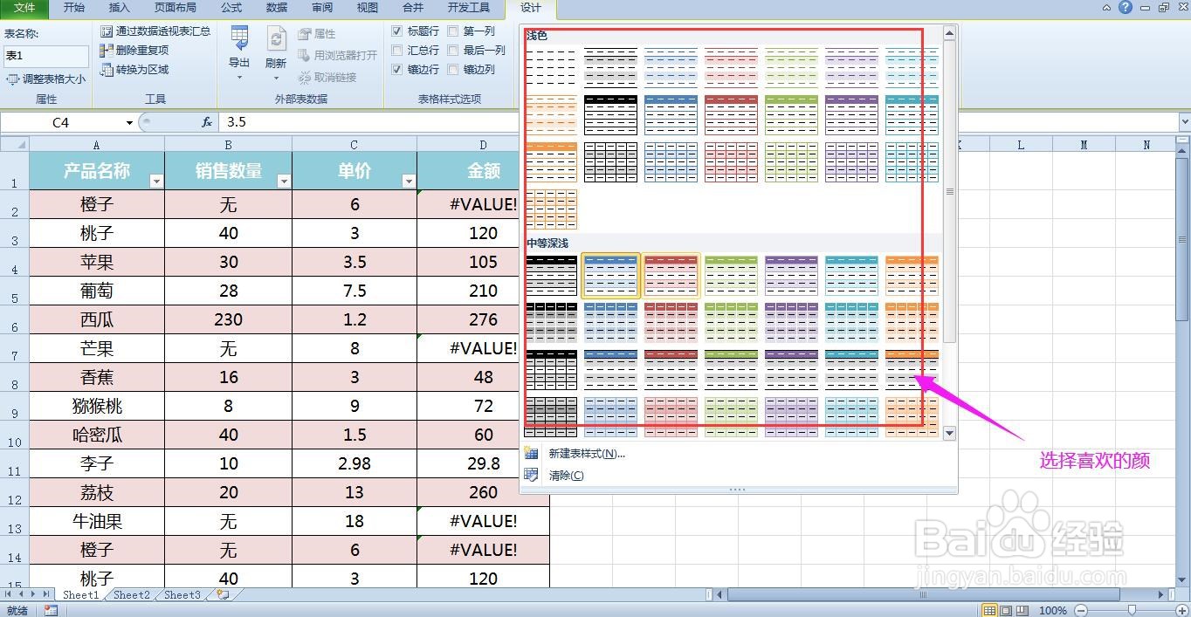The width and height of the screenshot is (1191, 617).
Task: Open the Sheet2 worksheet tab
Action: [x=132, y=594]
